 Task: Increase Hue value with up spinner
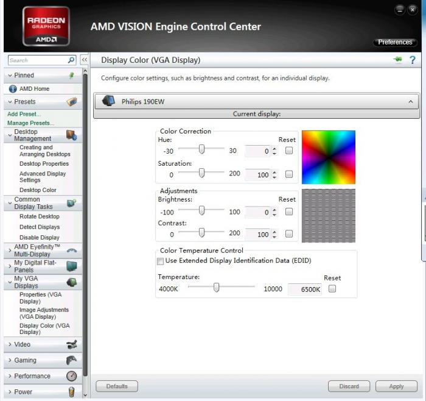[274, 149]
